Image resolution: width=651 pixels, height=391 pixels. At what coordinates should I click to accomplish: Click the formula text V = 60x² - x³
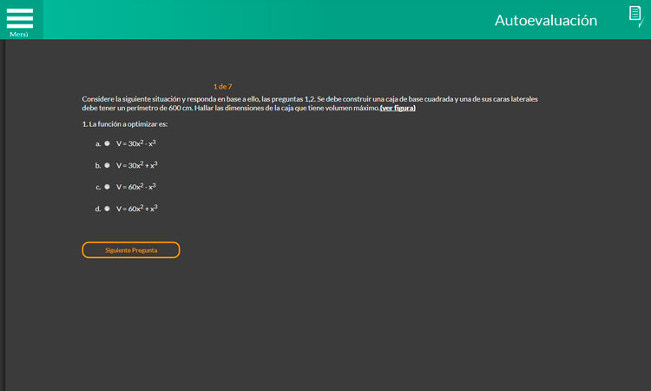pyautogui.click(x=136, y=187)
